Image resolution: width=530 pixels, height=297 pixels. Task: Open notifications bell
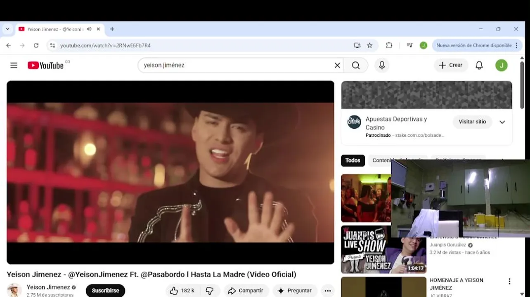click(479, 65)
